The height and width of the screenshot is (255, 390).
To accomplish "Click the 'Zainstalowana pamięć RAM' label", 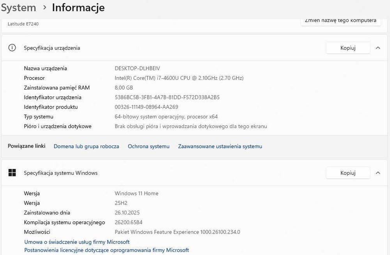I will 57,88.
